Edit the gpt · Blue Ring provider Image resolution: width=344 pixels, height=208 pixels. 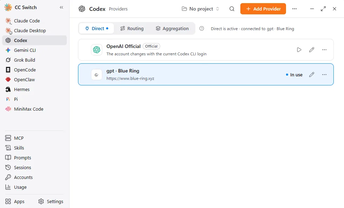click(312, 75)
